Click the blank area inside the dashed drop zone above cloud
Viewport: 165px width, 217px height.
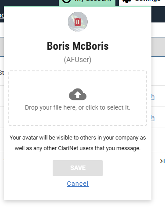coord(78,80)
